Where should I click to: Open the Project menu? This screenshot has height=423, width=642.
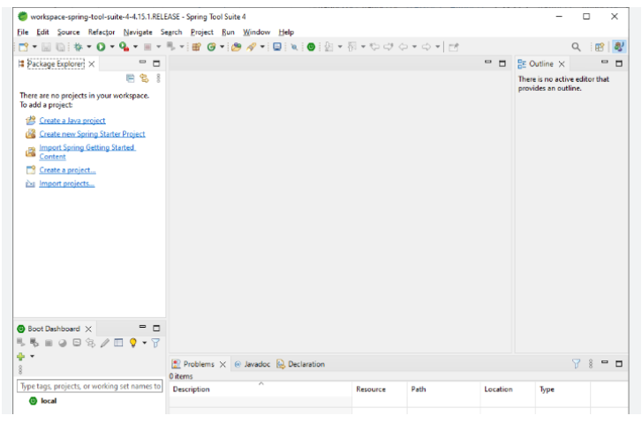202,32
